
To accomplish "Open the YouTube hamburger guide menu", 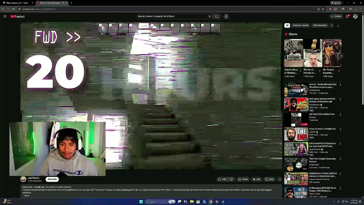I will 5,17.
